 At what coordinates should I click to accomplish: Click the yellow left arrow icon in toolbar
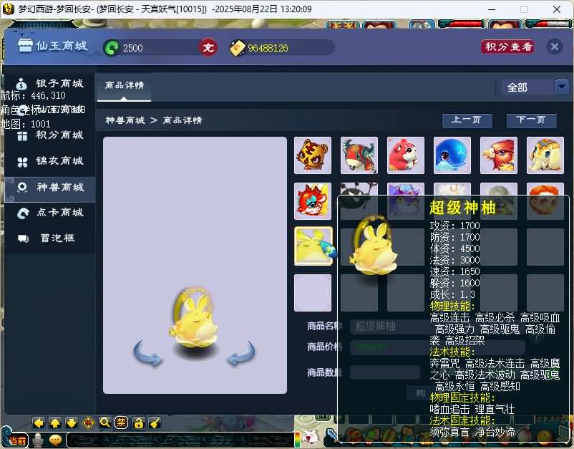tap(38, 423)
